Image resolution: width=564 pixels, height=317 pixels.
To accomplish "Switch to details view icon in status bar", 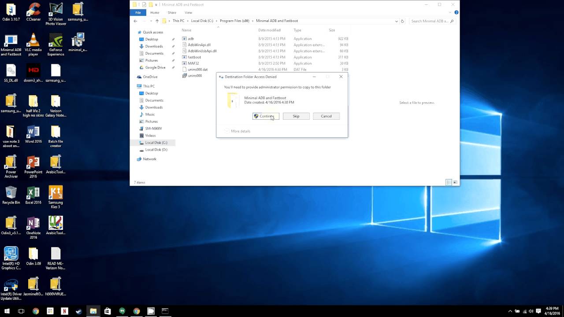I will [x=449, y=182].
